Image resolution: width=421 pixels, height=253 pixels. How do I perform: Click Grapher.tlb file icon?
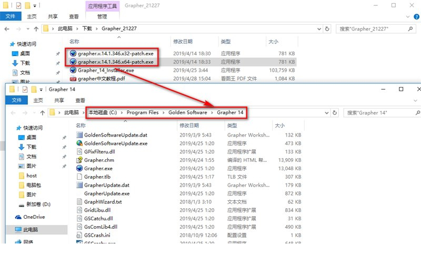coord(79,177)
